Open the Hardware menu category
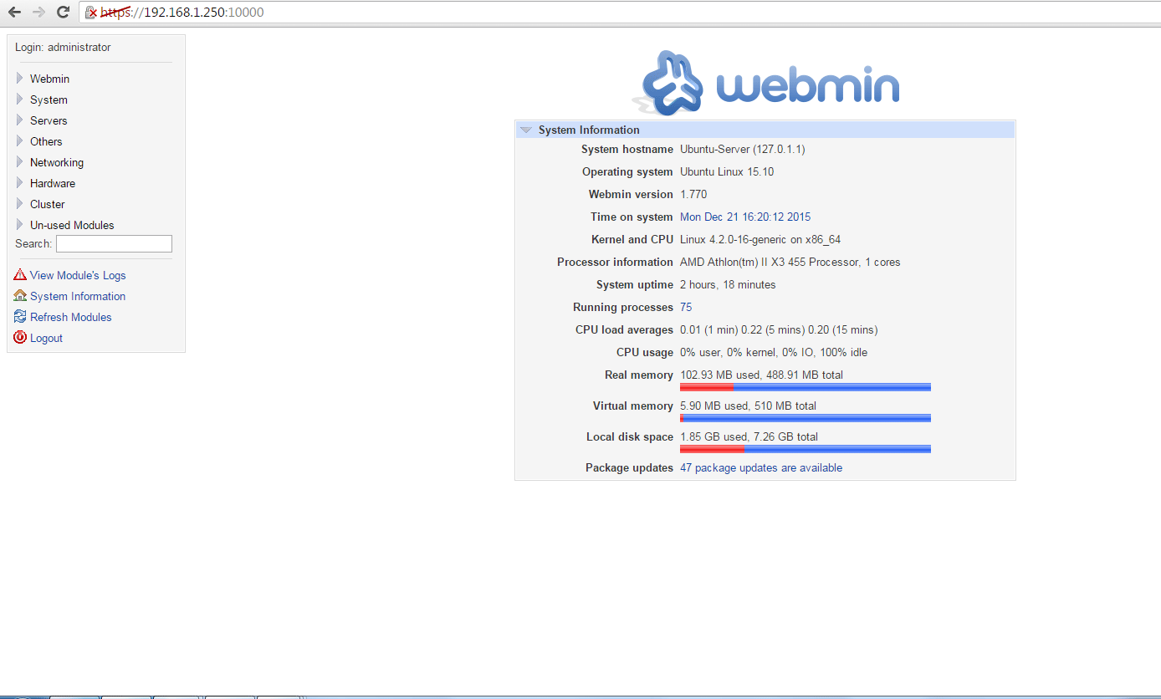 [x=53, y=183]
